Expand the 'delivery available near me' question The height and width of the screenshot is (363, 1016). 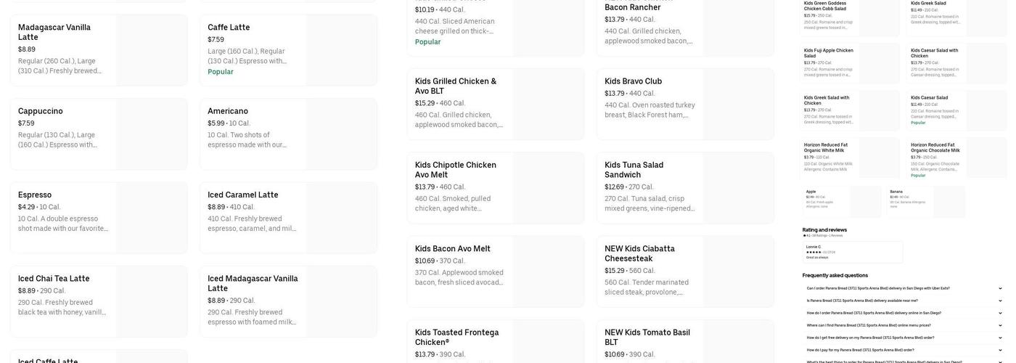pyautogui.click(x=1000, y=301)
